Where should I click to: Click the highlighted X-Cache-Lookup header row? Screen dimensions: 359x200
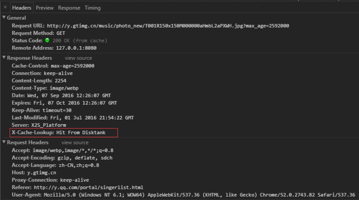pyautogui.click(x=63, y=133)
